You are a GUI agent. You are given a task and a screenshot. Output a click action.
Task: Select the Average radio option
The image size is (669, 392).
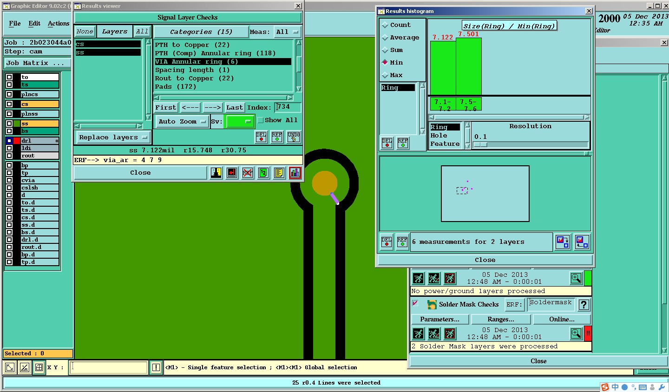point(385,38)
